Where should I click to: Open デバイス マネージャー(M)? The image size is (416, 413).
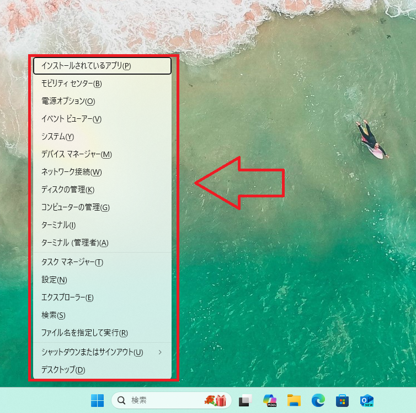[x=102, y=154]
